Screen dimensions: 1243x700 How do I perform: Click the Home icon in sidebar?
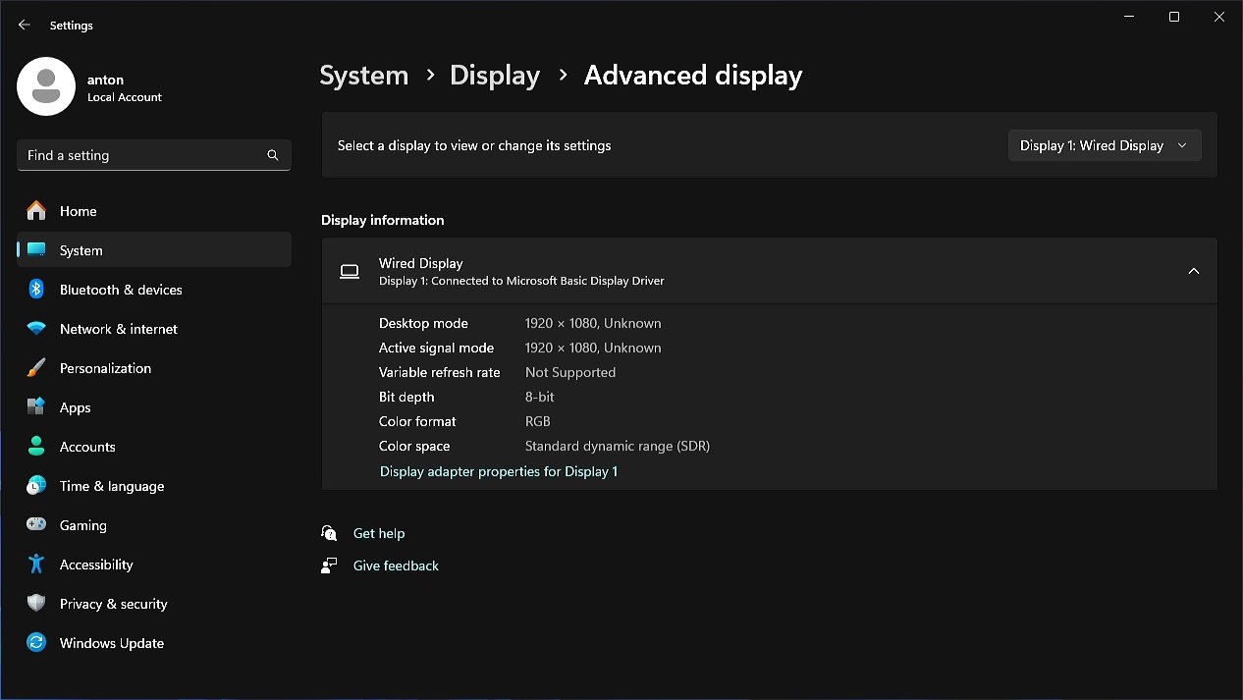pyautogui.click(x=36, y=211)
